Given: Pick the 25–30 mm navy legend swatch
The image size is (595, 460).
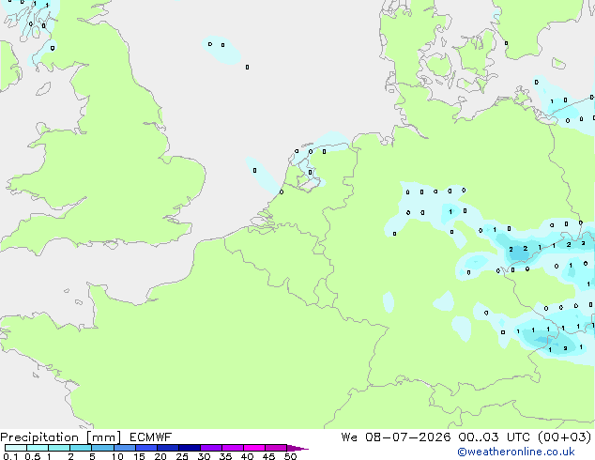Looking at the screenshot, I should pyautogui.click(x=190, y=448).
